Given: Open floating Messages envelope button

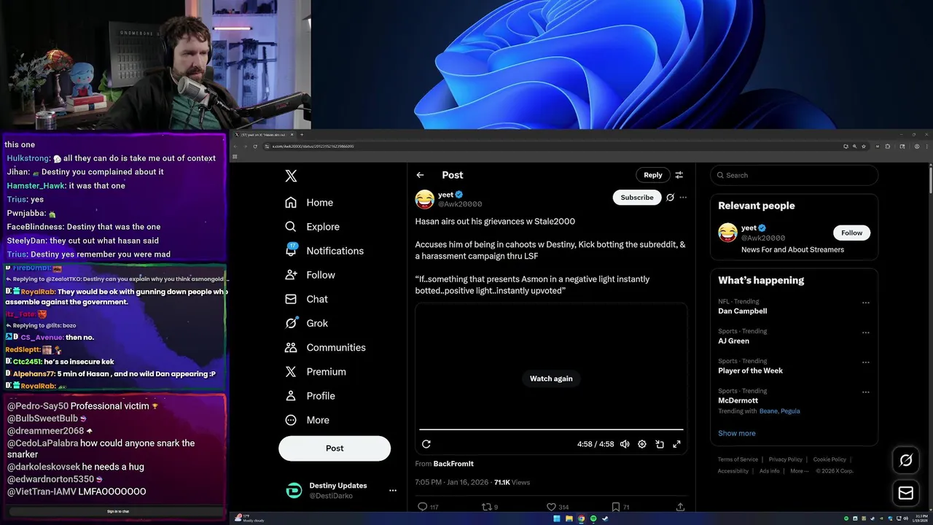Looking at the screenshot, I should click(906, 494).
